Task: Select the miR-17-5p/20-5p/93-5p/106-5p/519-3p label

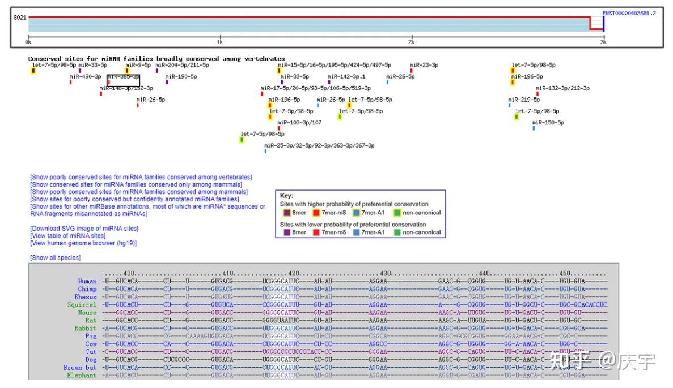Action: [316, 88]
